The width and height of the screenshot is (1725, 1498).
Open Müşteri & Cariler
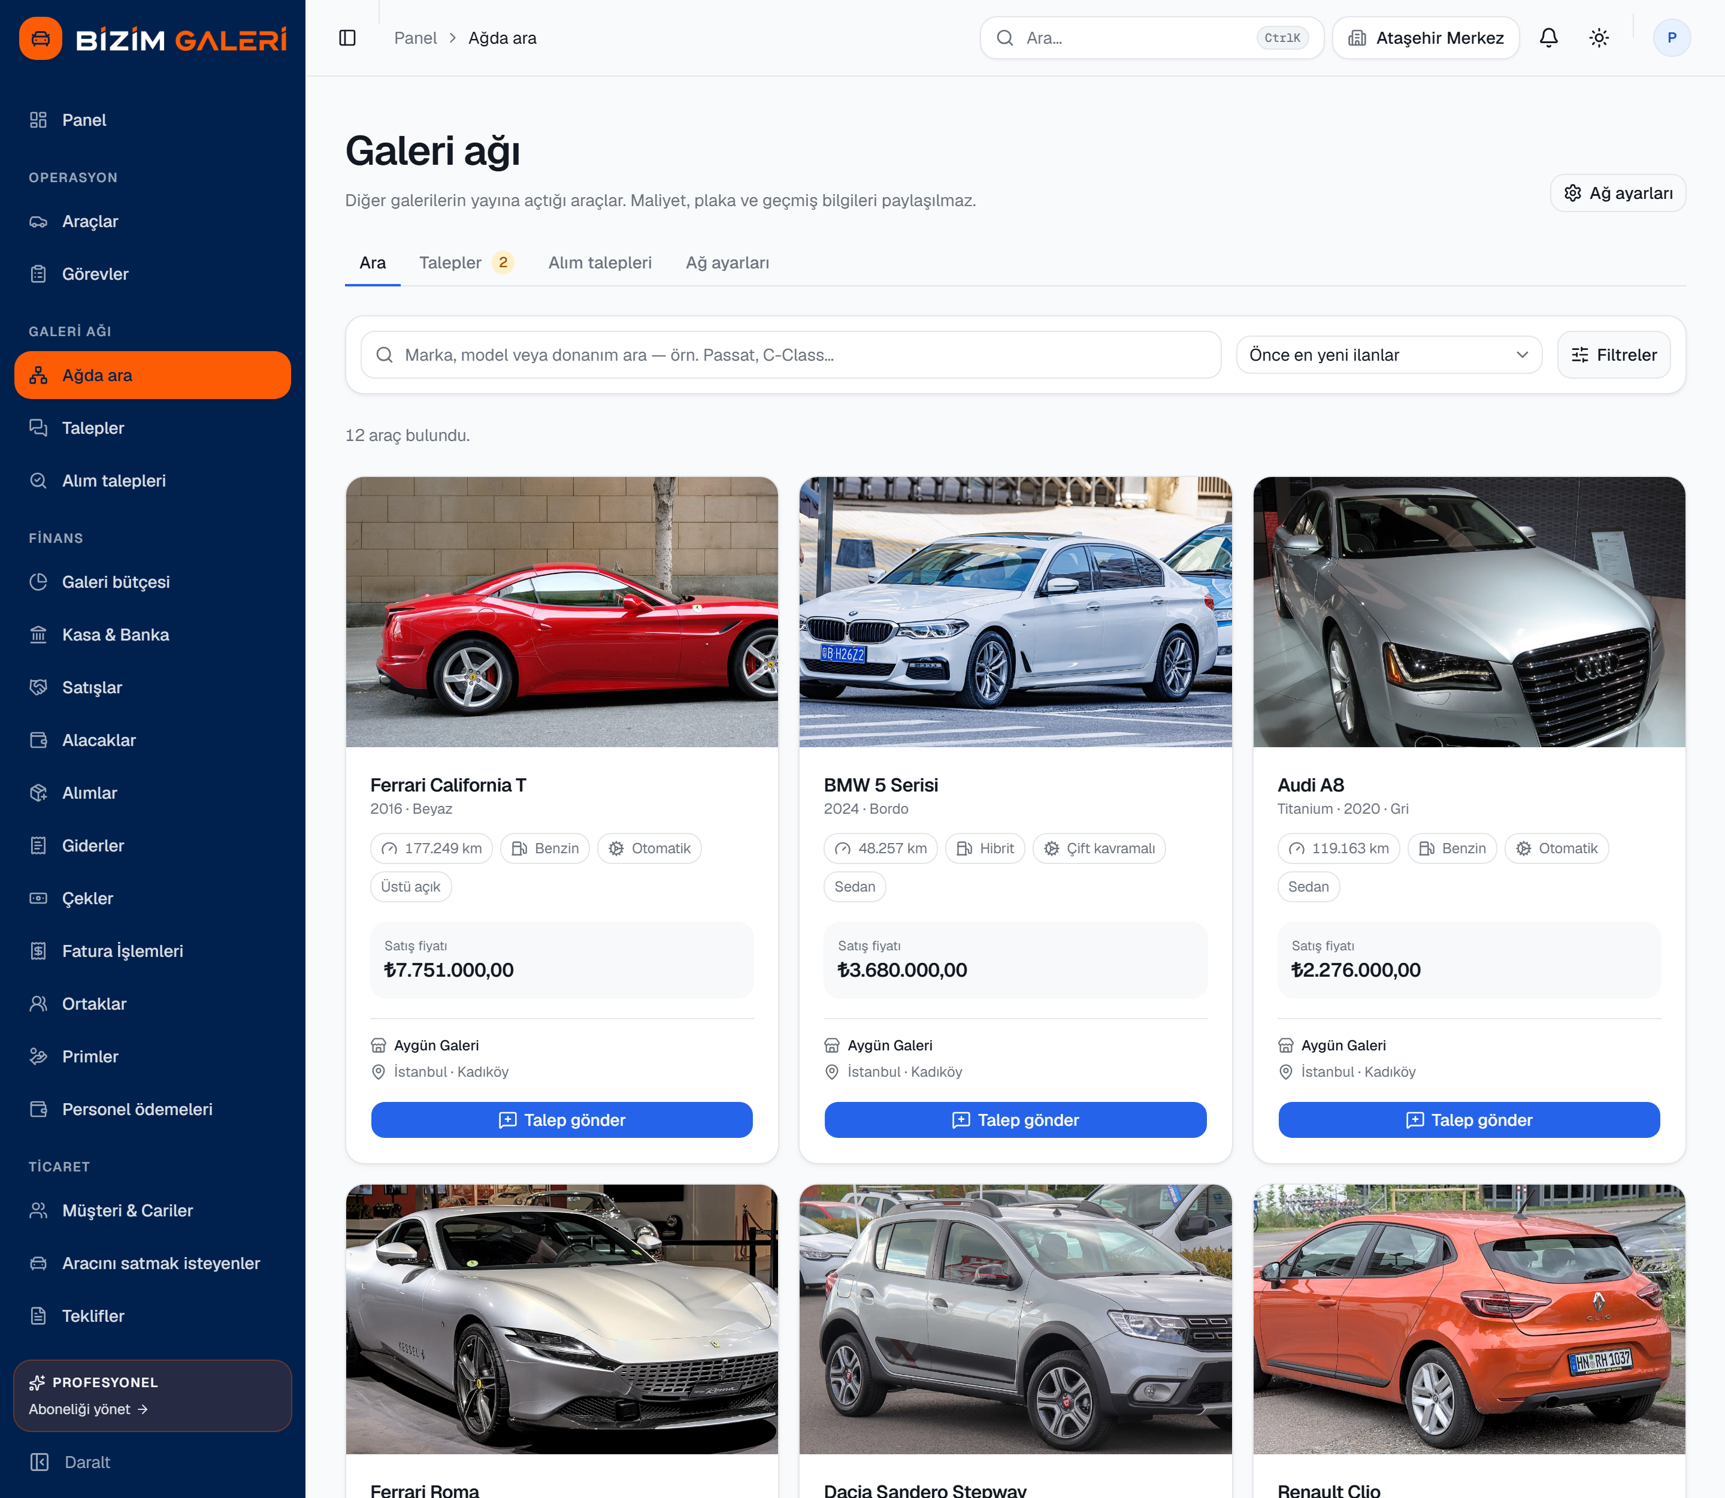152,1210
